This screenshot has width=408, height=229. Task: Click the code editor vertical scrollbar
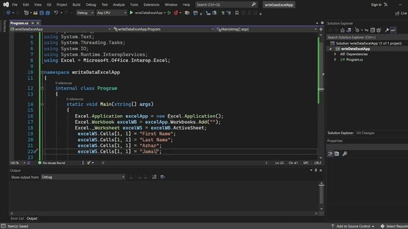tap(321, 96)
